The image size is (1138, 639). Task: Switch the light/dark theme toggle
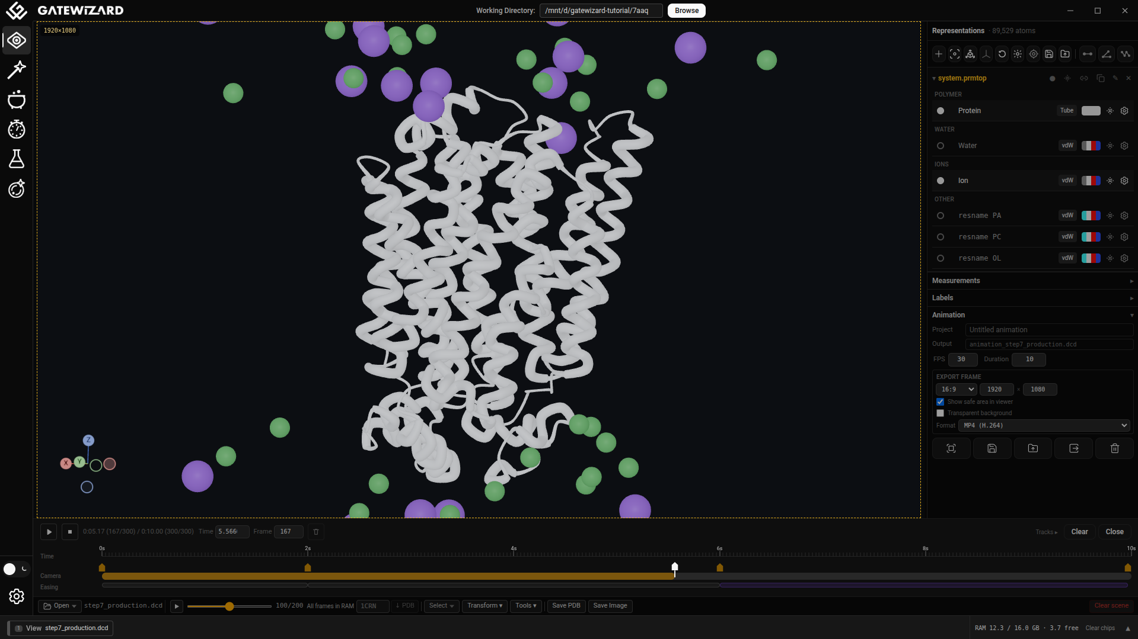tap(16, 569)
